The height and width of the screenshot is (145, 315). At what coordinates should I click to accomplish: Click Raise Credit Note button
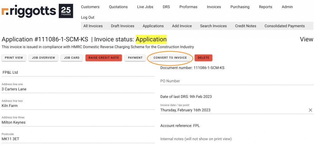[104, 58]
